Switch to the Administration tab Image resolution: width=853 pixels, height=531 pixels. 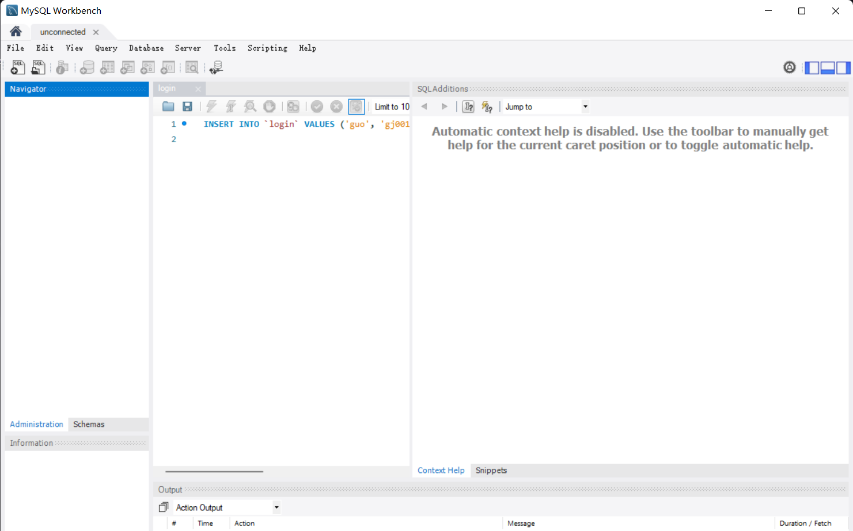(x=36, y=424)
